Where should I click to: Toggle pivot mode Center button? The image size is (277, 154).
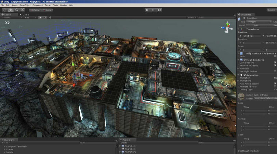36,10
